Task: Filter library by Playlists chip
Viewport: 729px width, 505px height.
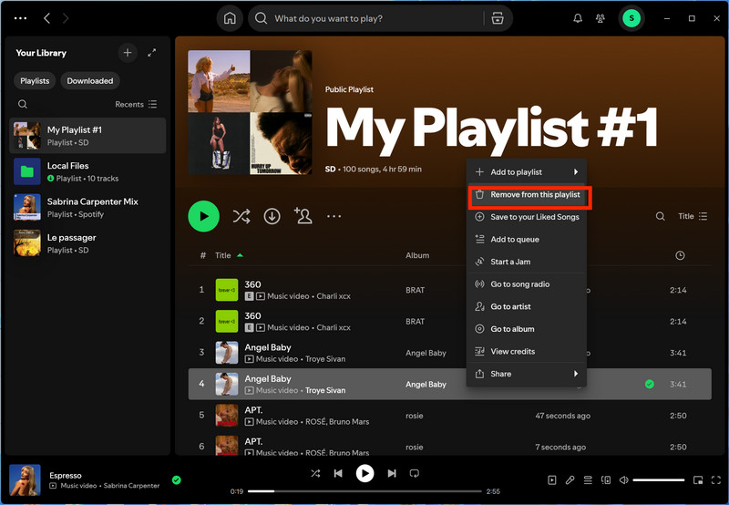Action: (x=35, y=81)
